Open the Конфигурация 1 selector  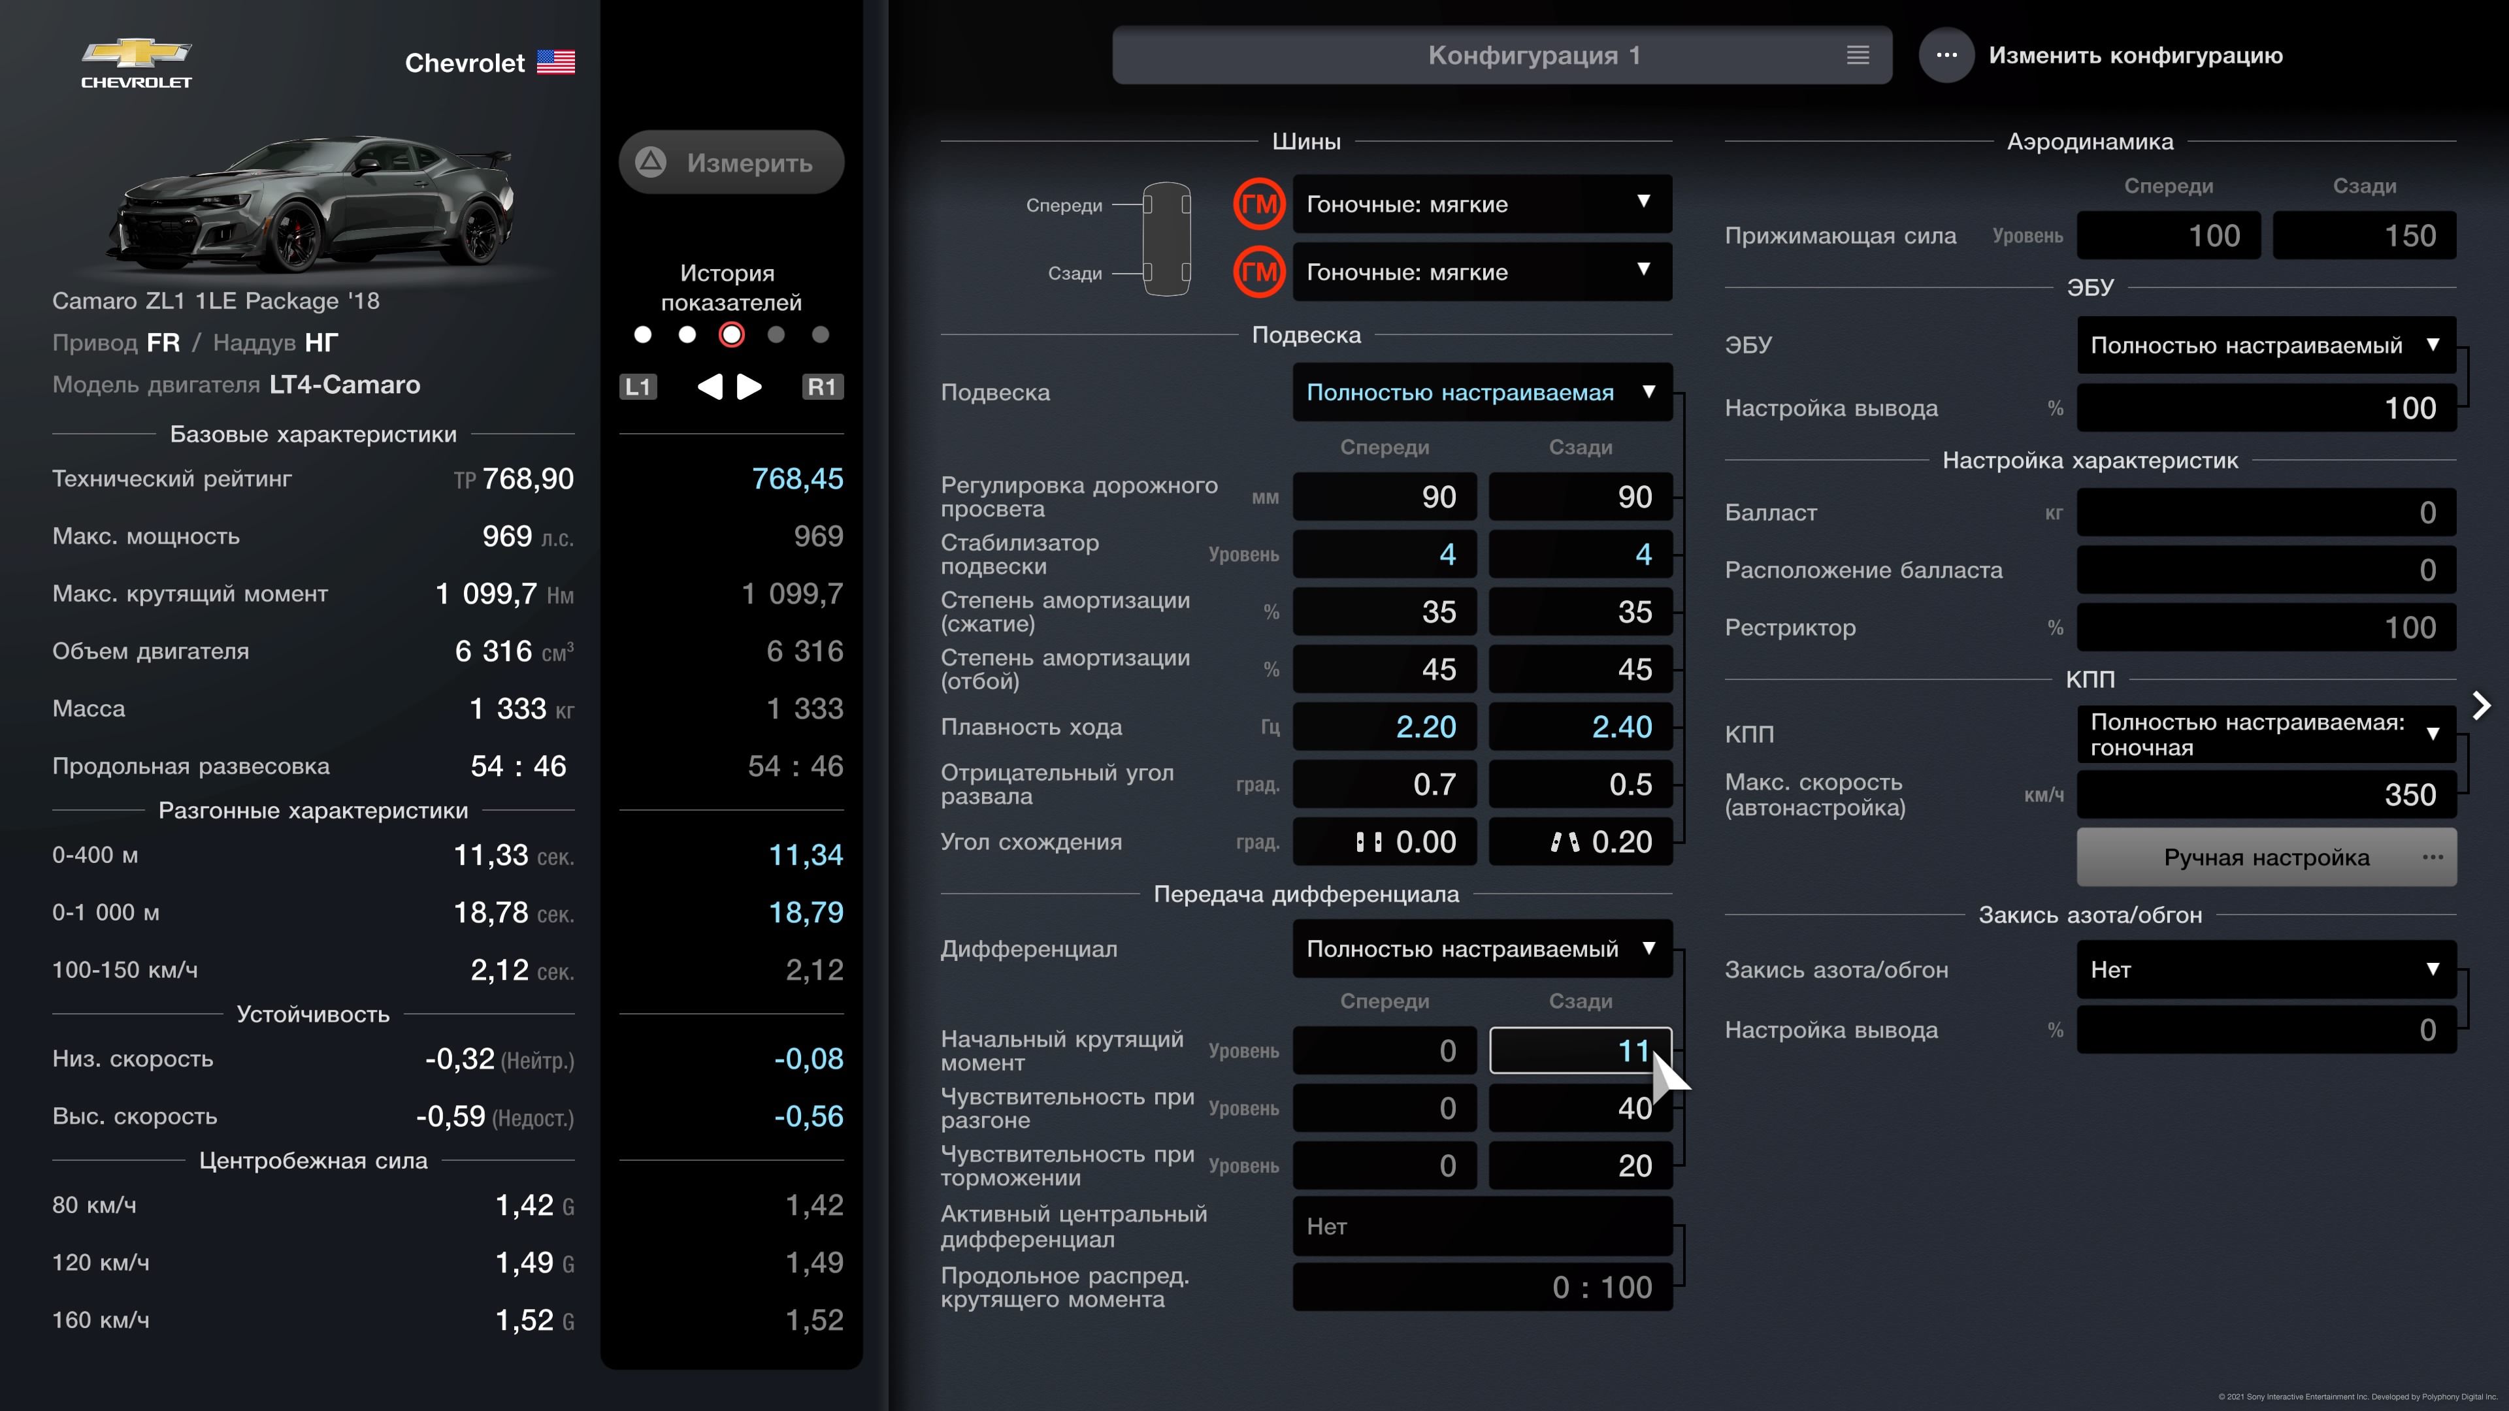(x=1502, y=56)
